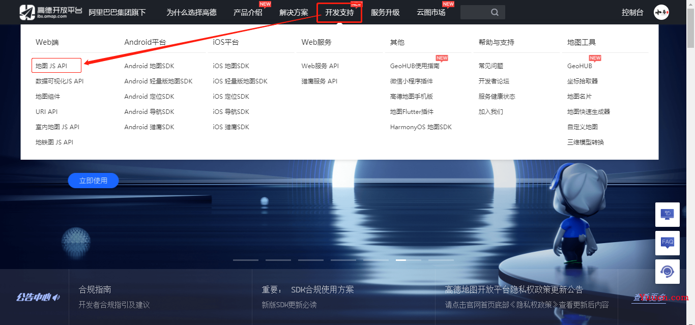Click the search input box
This screenshot has width=695, height=325.
point(482,12)
